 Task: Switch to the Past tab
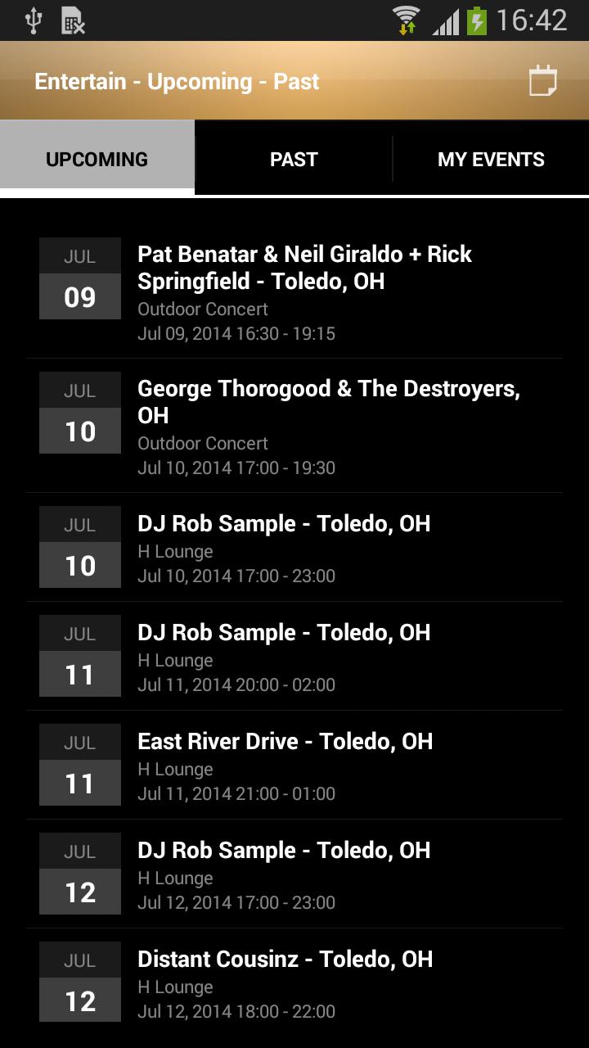click(x=294, y=159)
